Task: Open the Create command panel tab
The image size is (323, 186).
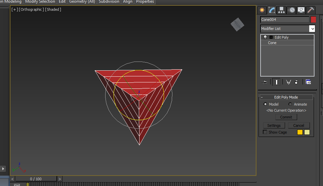Action: tap(262, 10)
